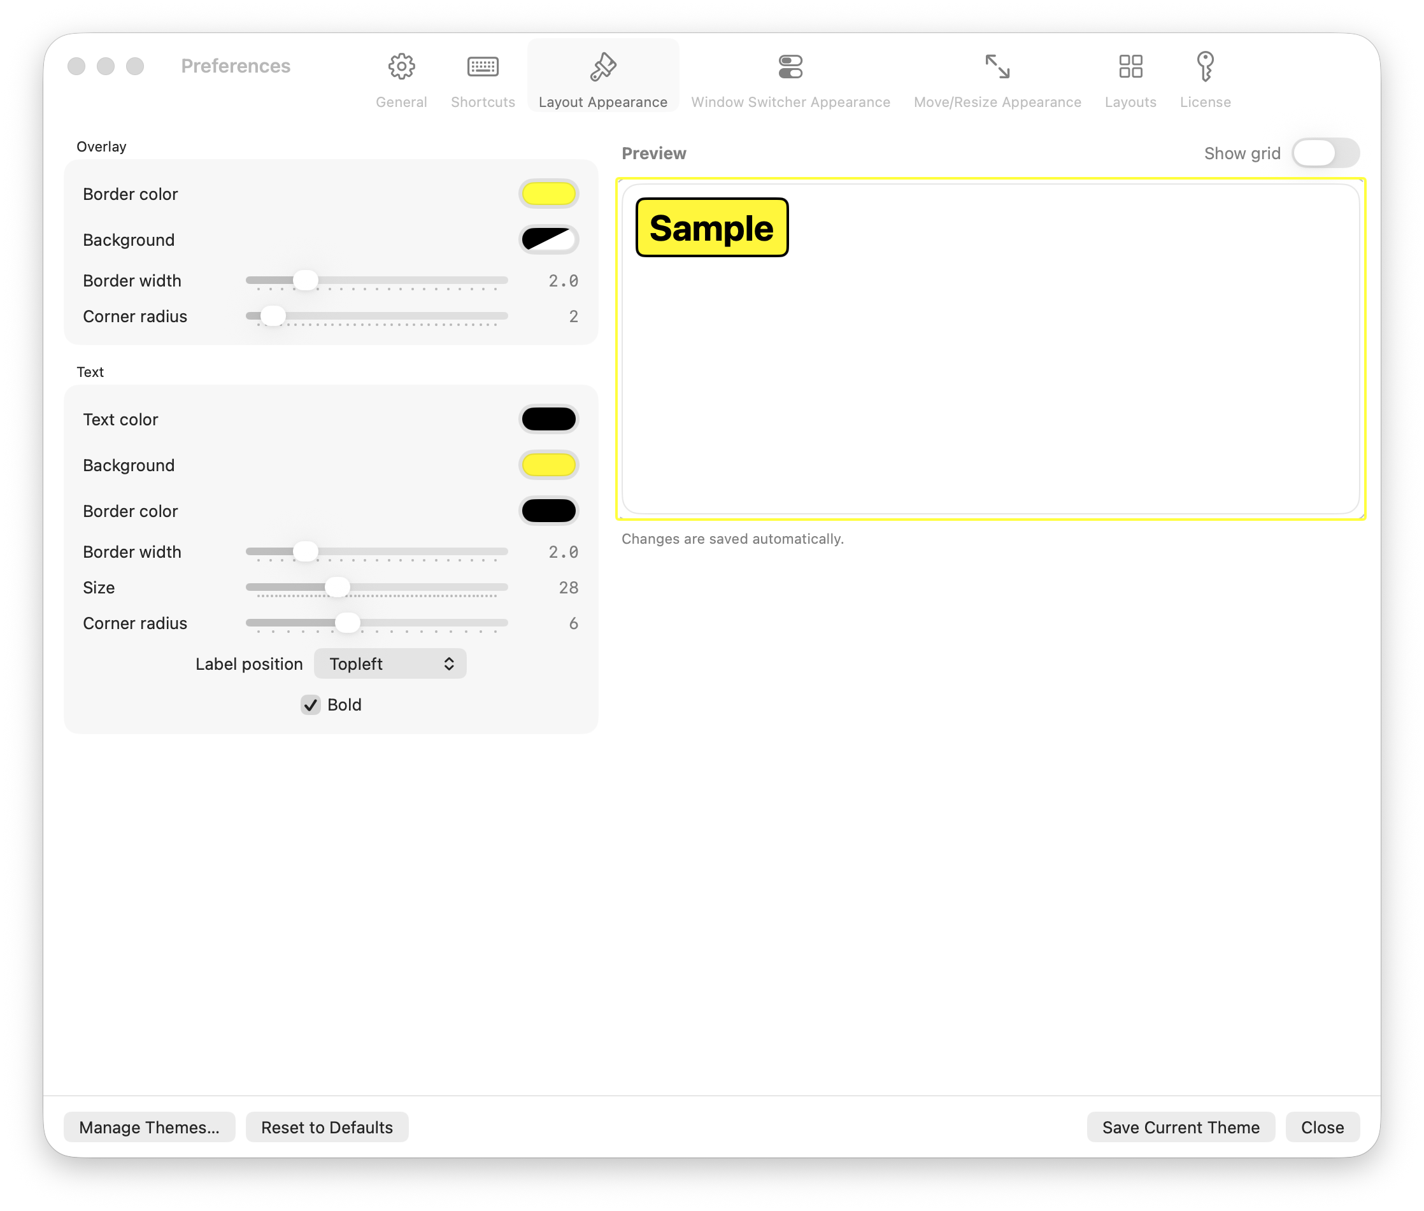The width and height of the screenshot is (1424, 1211).
Task: Click the Overlay corner radius slider
Action: point(377,316)
